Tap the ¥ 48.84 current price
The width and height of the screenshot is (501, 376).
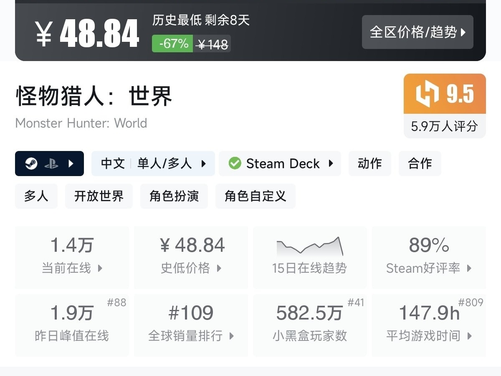[x=87, y=33]
